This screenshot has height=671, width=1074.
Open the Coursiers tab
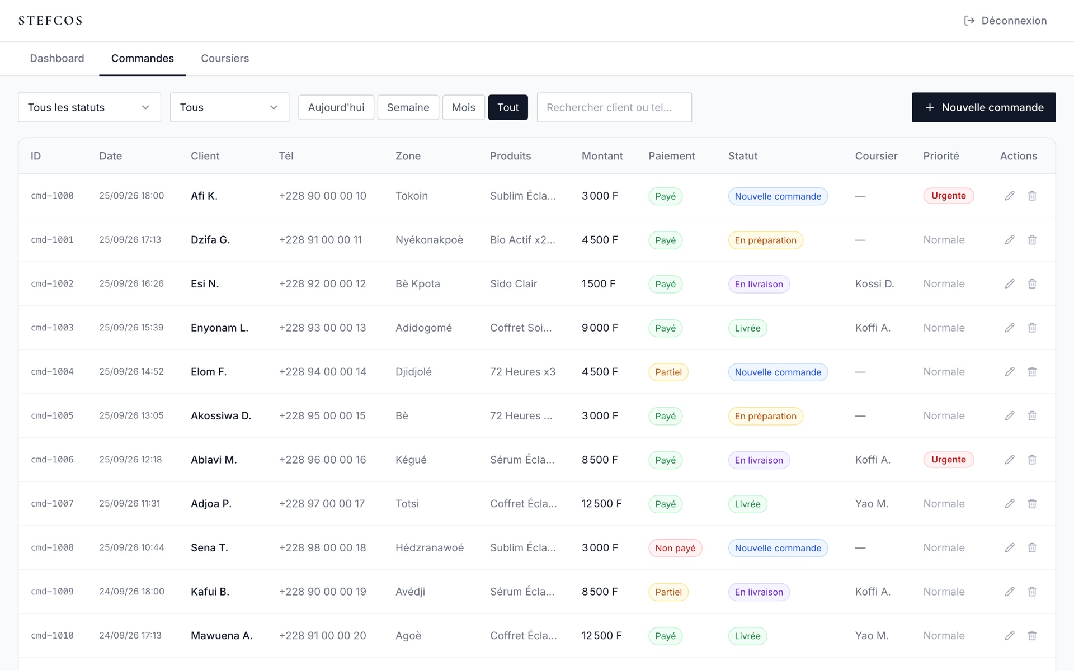tap(225, 58)
